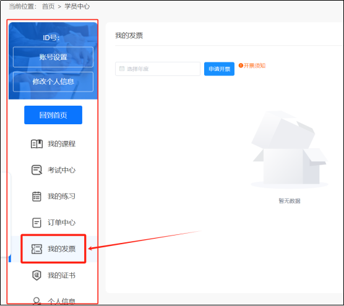The image size is (344, 306).
Task: Open 我的课程 in sidebar menu
Action: tap(53, 144)
